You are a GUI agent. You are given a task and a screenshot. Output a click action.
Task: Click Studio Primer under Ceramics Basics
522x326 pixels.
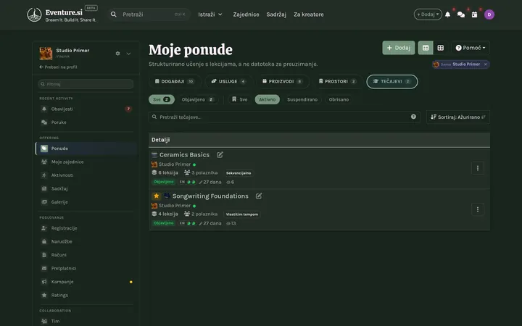pos(175,164)
